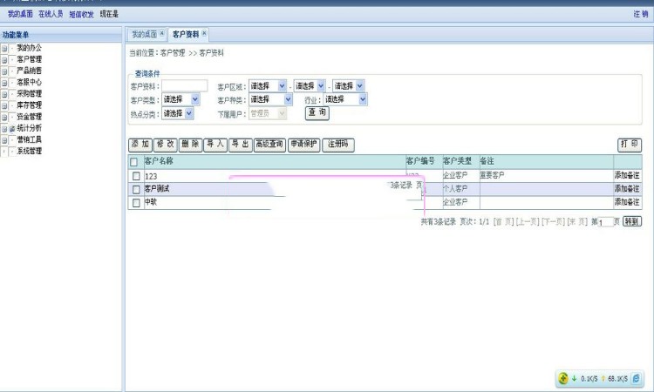This screenshot has height=392, width=654.
Task: Open 短信收发 in the top navigation
Action: click(x=81, y=14)
